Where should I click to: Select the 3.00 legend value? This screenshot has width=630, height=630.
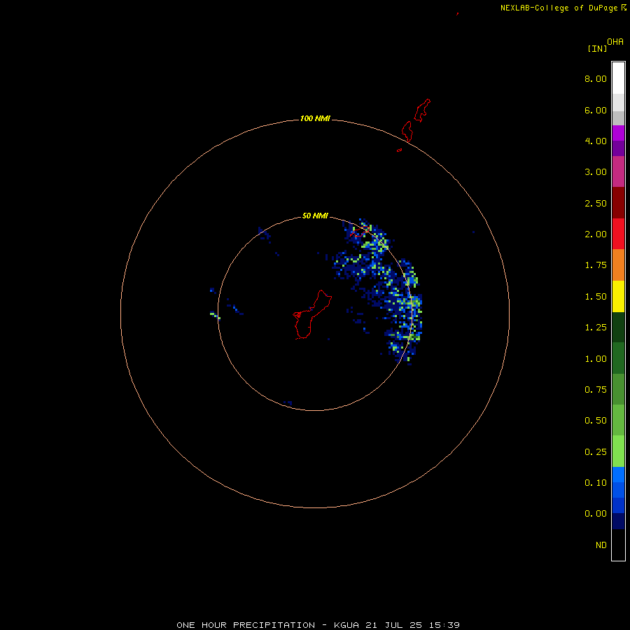pos(596,172)
